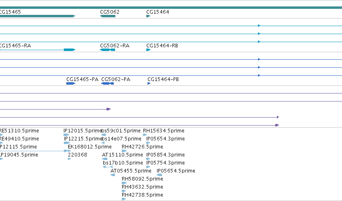Click EST IP05654.3prime label
The image size is (342, 201).
166,139
